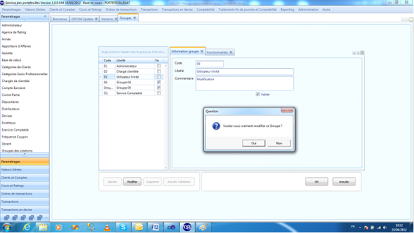The width and height of the screenshot is (414, 233).
Task: Open the tab list dropdown beside Fonctionnalités
Action: (x=362, y=53)
